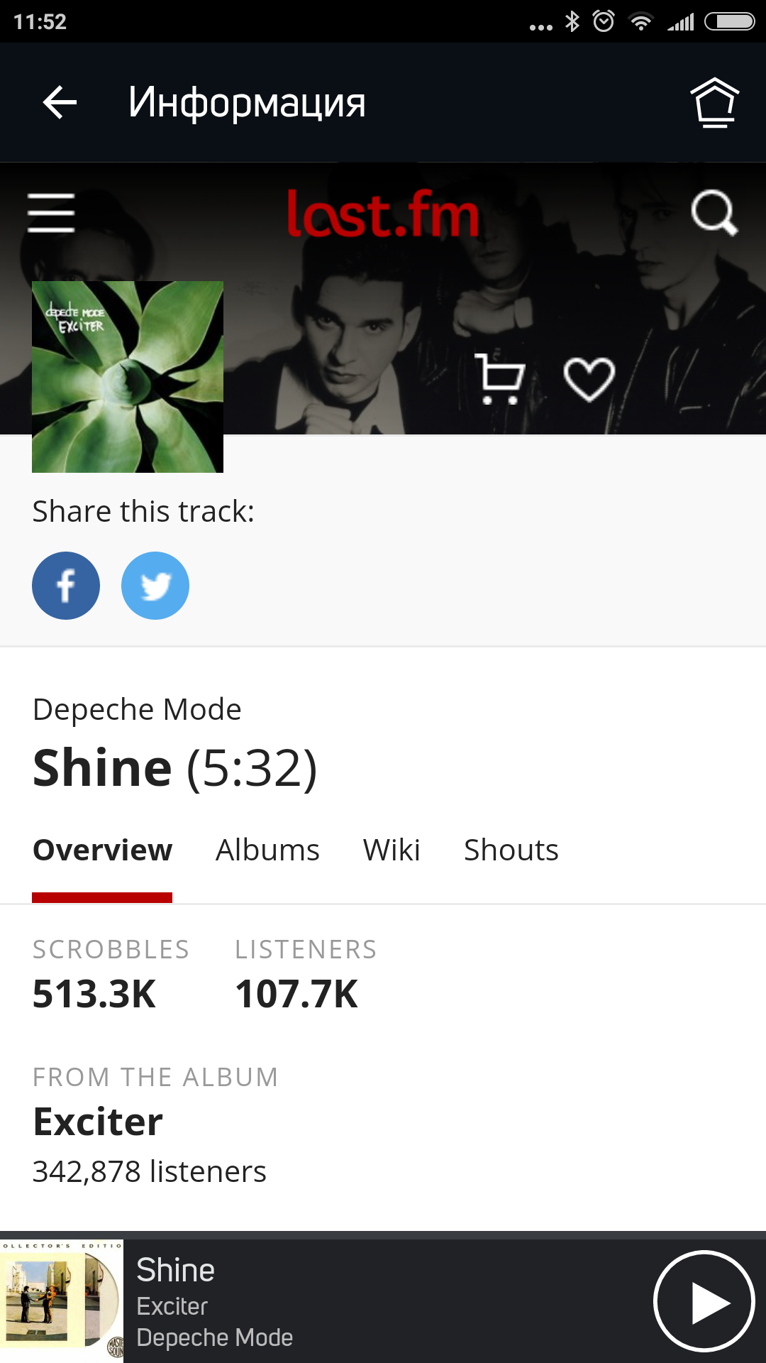Viewport: 766px width, 1363px height.
Task: Tap the Last.fm search magnifier
Action: 714,212
